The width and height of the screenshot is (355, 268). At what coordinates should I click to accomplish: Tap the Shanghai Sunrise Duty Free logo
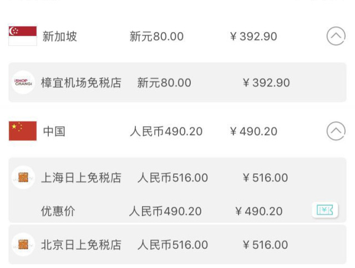tap(23, 177)
